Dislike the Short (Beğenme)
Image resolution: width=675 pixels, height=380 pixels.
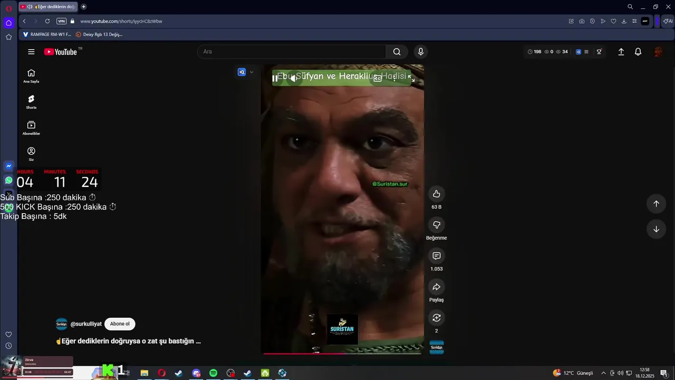pos(436,225)
